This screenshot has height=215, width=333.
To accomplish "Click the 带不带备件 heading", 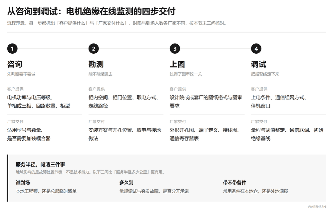I will pos(235,182).
